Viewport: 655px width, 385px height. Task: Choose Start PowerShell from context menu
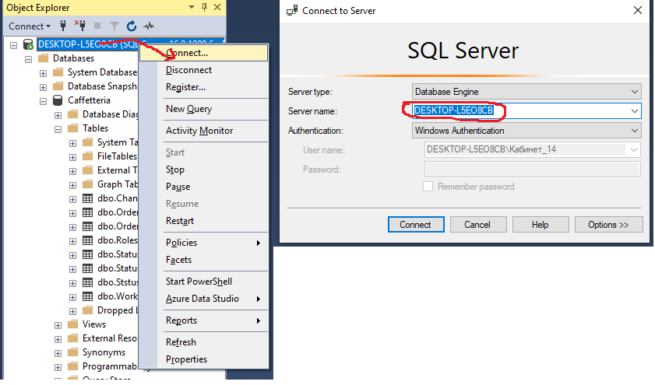click(203, 282)
